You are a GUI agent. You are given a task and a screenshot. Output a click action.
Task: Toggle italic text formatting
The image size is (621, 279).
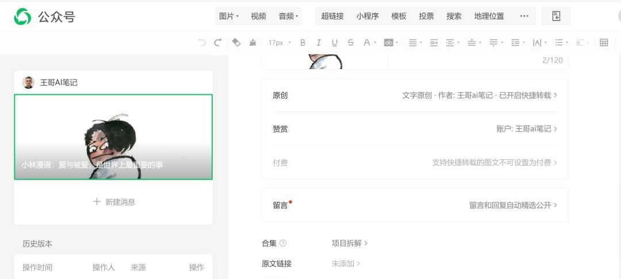click(x=319, y=43)
